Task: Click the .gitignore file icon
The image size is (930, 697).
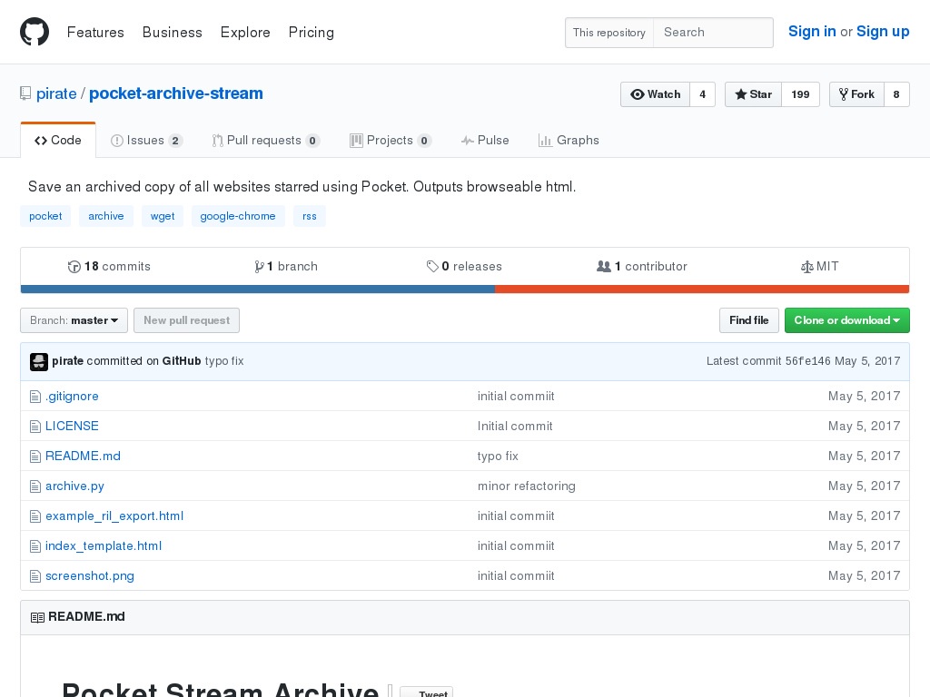Action: point(35,397)
